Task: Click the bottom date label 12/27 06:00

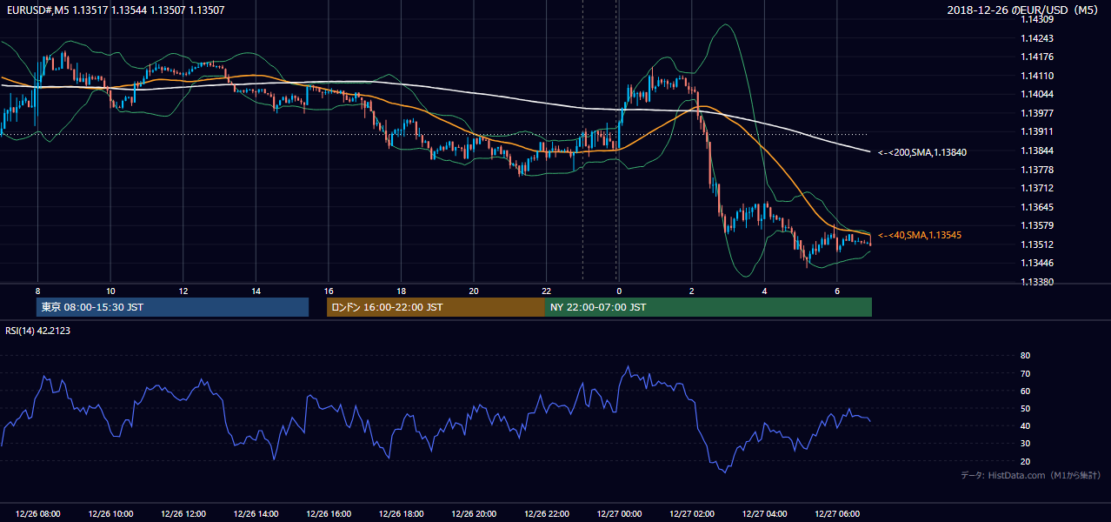Action: pyautogui.click(x=836, y=514)
